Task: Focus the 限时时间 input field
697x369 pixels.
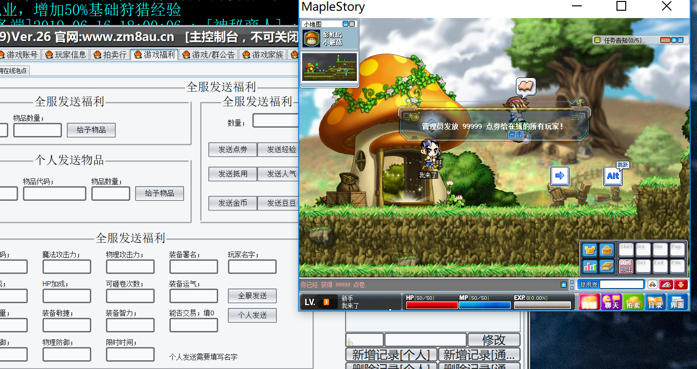Action: coord(130,354)
